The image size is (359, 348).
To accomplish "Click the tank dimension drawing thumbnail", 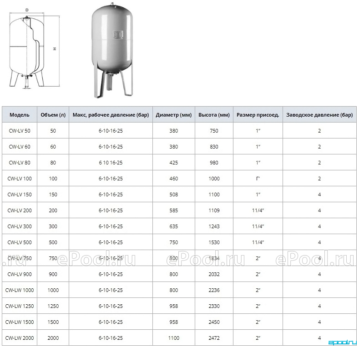I will [x=34, y=49].
